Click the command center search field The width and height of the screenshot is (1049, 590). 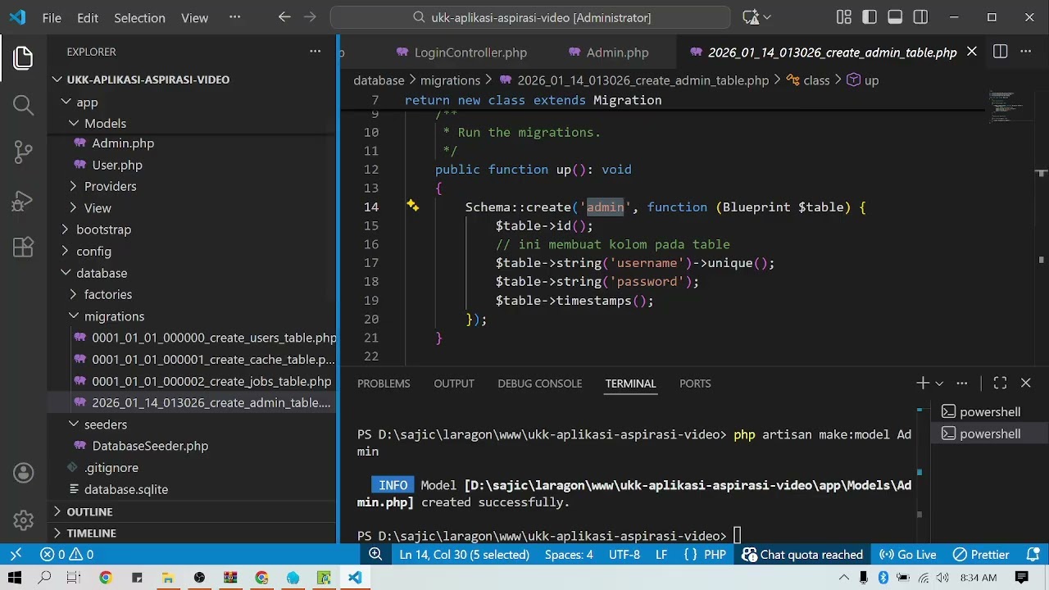coord(530,17)
